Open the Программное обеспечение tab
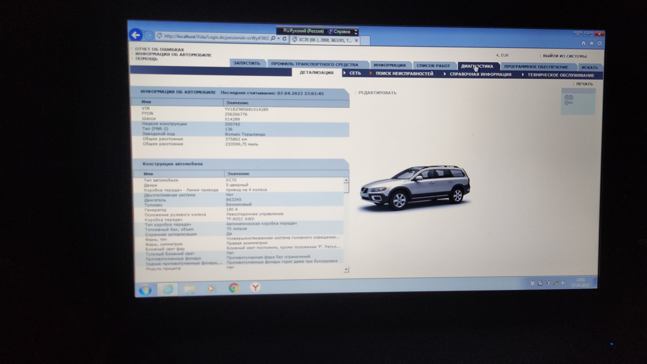647x364 pixels. pos(536,67)
